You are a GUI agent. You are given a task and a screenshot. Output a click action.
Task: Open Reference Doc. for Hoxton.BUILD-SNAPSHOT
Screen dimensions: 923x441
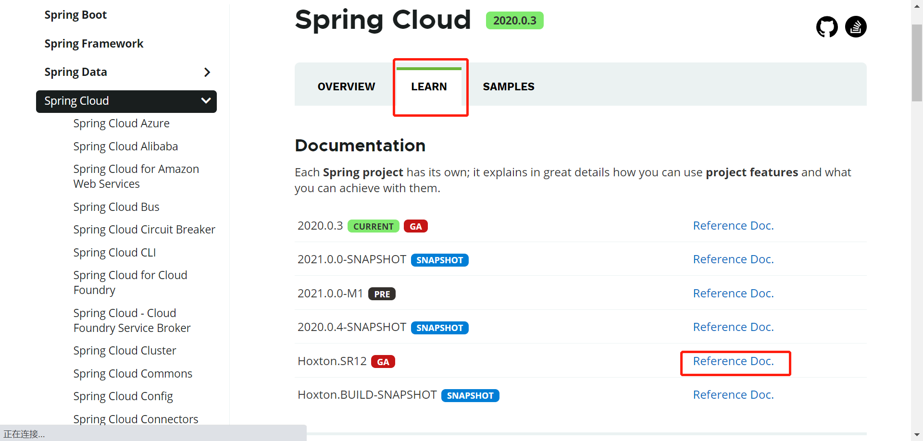pos(733,395)
